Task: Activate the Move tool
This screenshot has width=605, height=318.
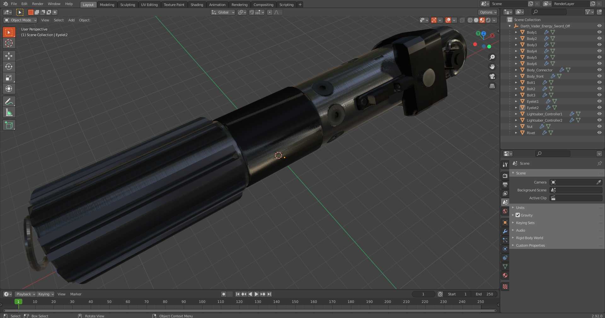Action: 9,56
